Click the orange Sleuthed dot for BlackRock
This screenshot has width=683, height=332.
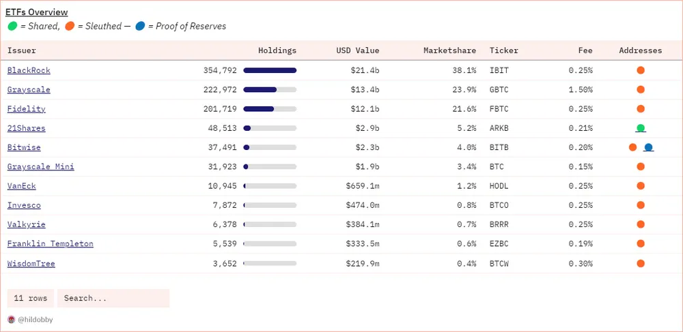click(641, 70)
